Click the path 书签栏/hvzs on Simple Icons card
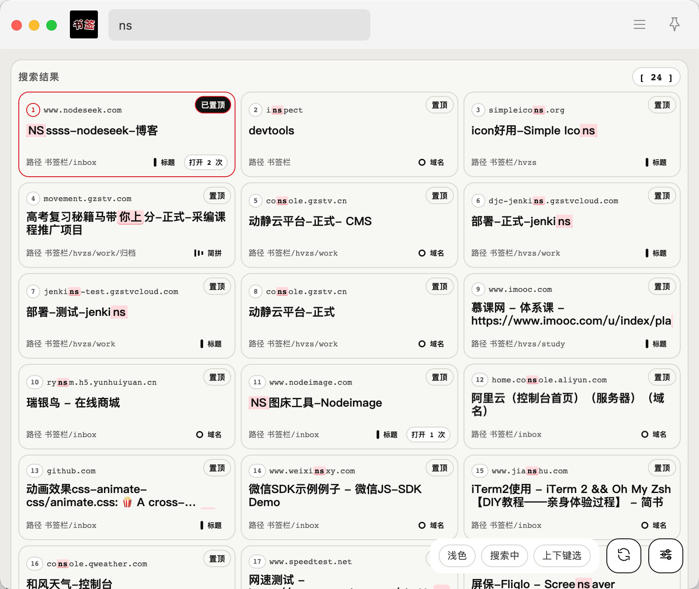The height and width of the screenshot is (589, 699). (x=513, y=162)
